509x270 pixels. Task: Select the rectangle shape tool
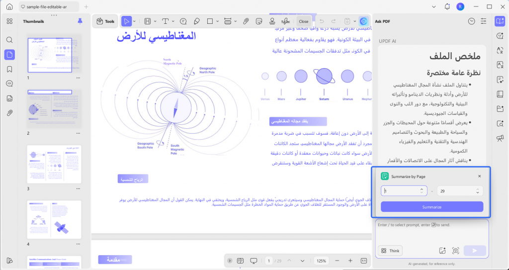click(x=210, y=21)
